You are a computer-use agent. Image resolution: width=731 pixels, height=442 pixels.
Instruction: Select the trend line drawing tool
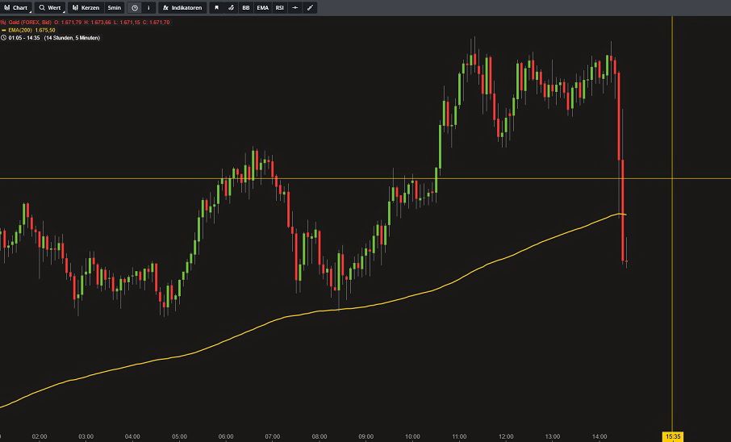(311, 7)
